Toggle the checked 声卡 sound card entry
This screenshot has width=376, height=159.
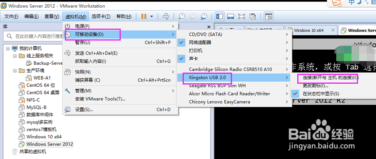pos(234,59)
